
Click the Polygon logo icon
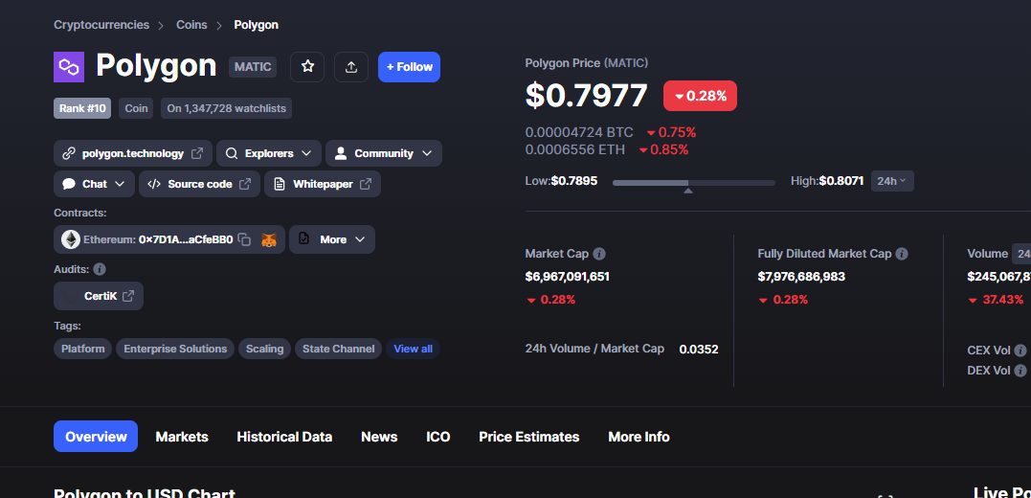[x=69, y=67]
